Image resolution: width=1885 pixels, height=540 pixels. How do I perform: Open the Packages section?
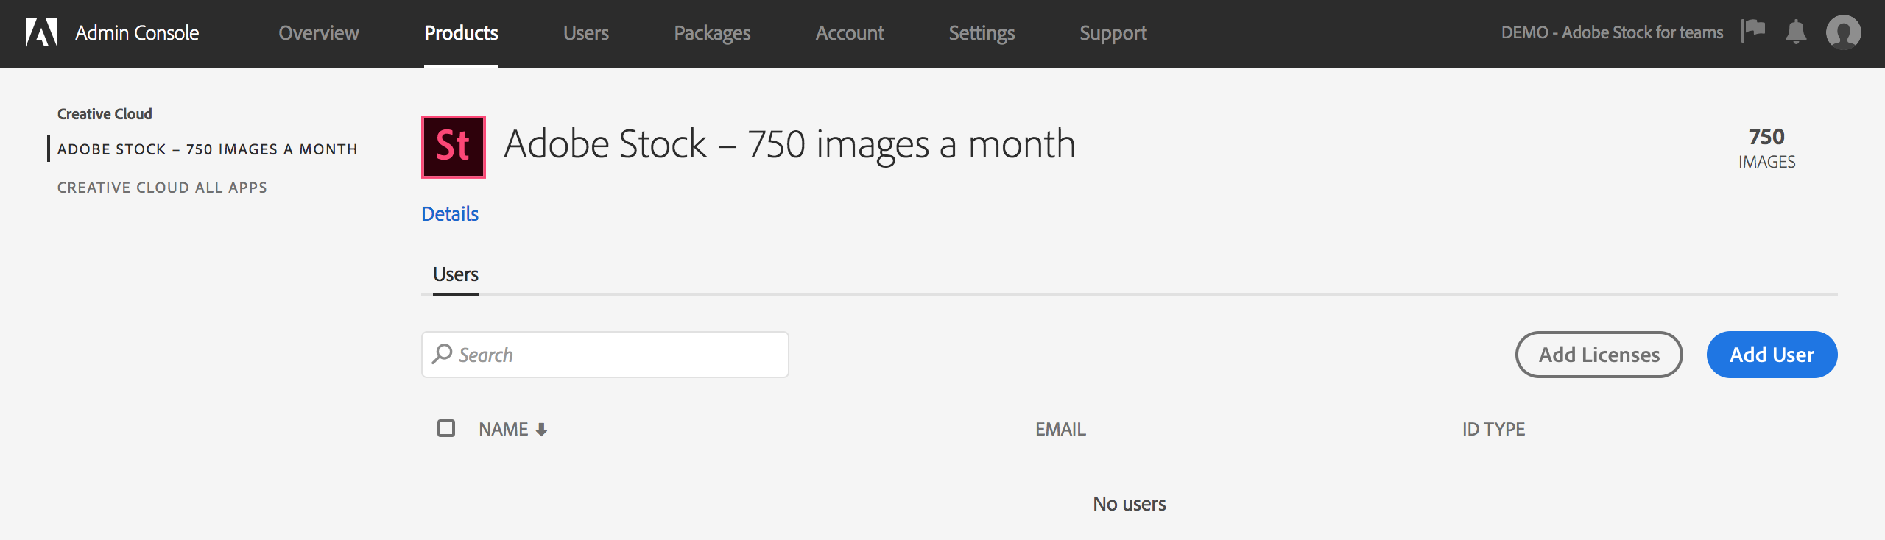712,33
